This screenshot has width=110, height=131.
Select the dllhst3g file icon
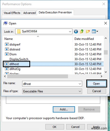coord(7,69)
